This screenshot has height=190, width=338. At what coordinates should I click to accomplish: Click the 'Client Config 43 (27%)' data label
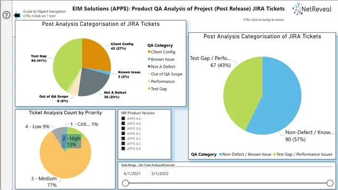click(x=122, y=46)
